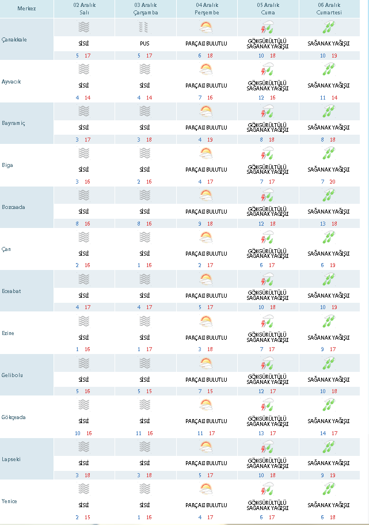Click Bozcaada partly cloudy icon for Perşembe
369x525 pixels.
click(206, 195)
